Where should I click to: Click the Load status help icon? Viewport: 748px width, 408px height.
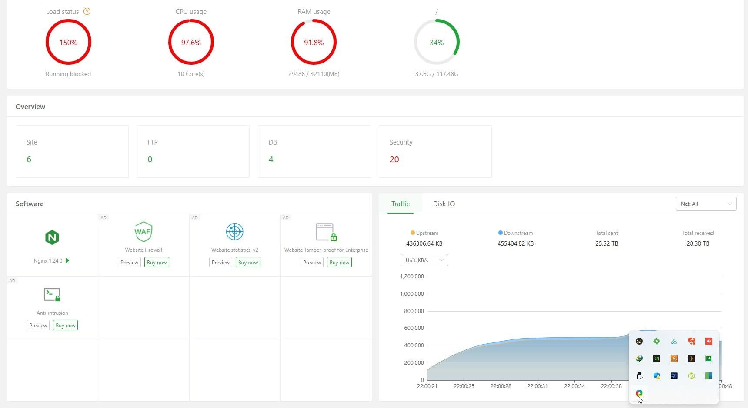pyautogui.click(x=87, y=12)
